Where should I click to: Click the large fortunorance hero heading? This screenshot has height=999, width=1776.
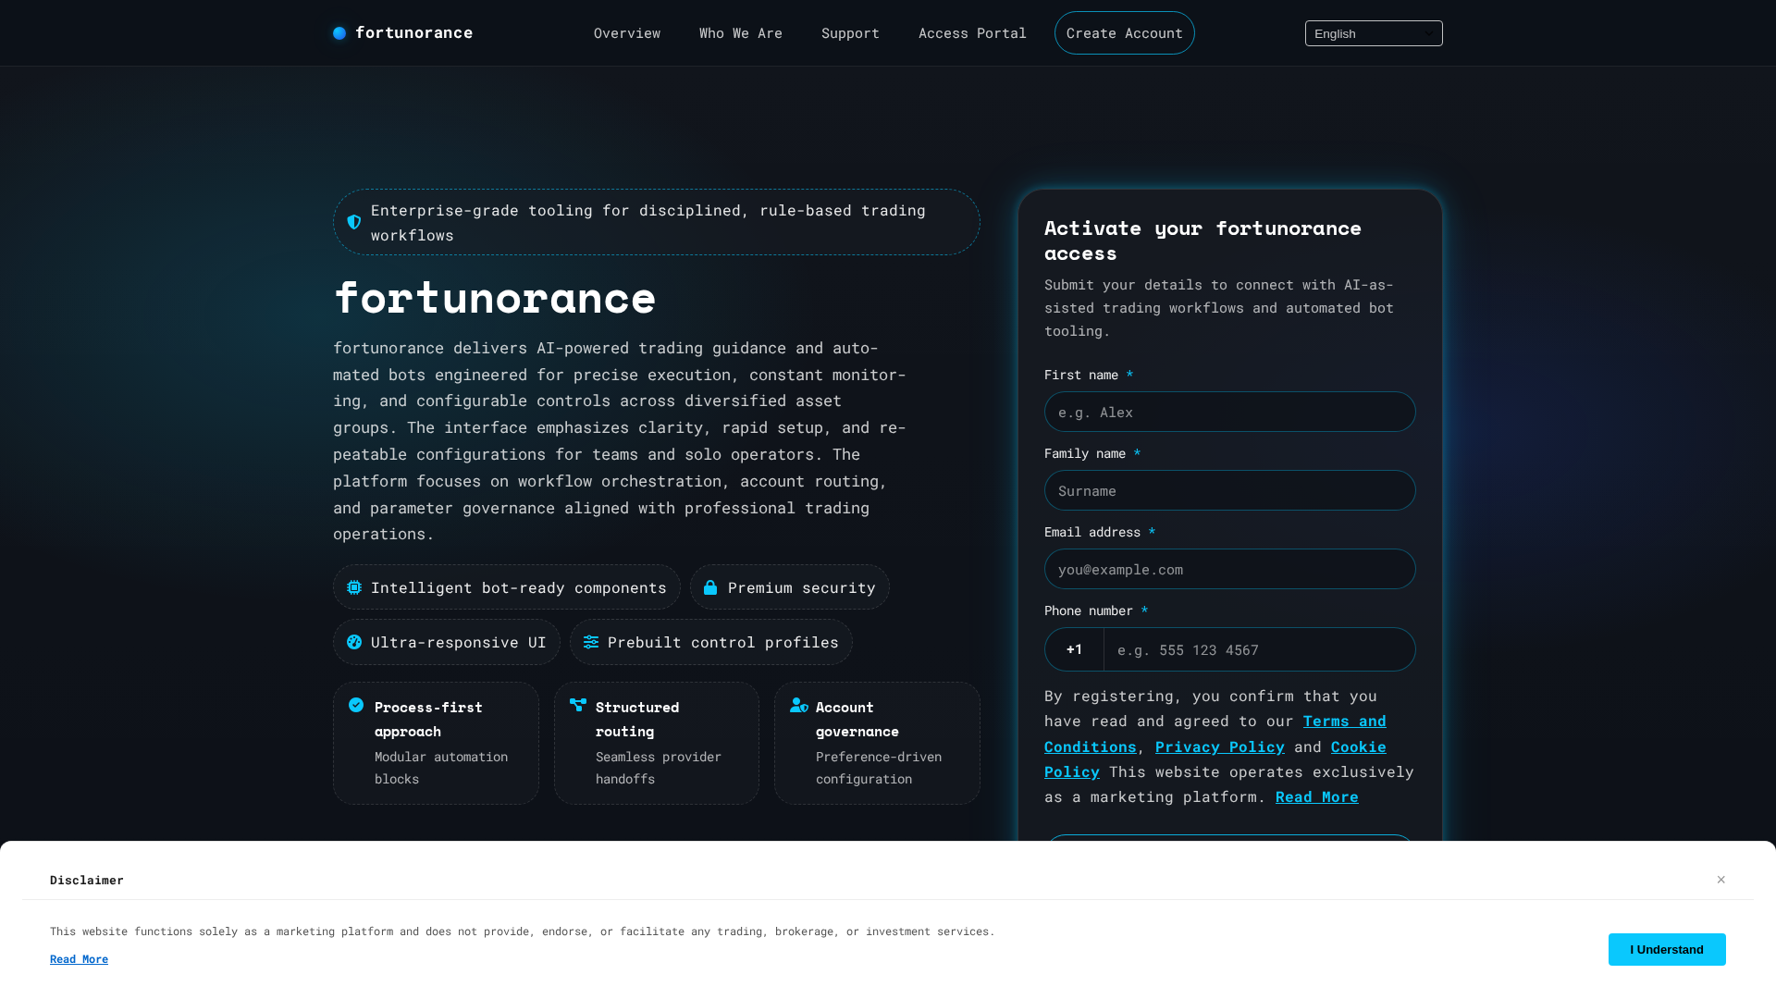click(x=495, y=298)
